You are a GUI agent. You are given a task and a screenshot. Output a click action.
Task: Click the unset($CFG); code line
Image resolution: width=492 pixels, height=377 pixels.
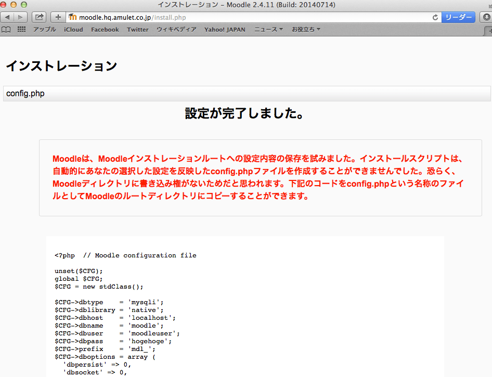(x=79, y=271)
